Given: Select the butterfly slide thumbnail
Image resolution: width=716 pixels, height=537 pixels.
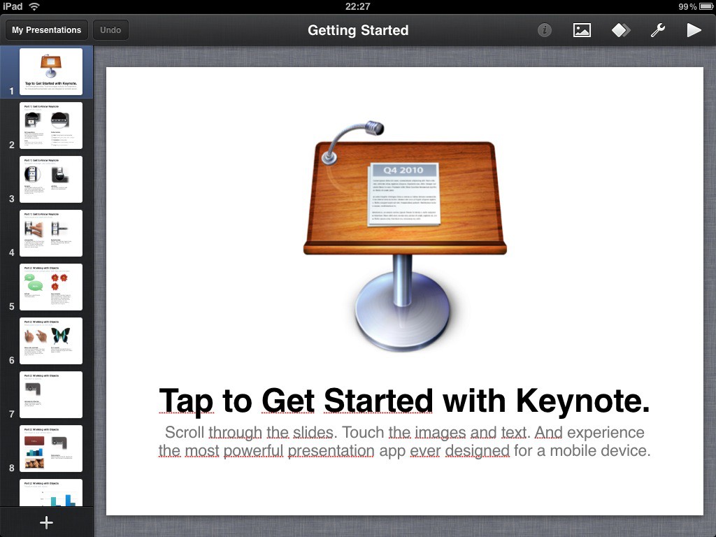Looking at the screenshot, I should 50,341.
